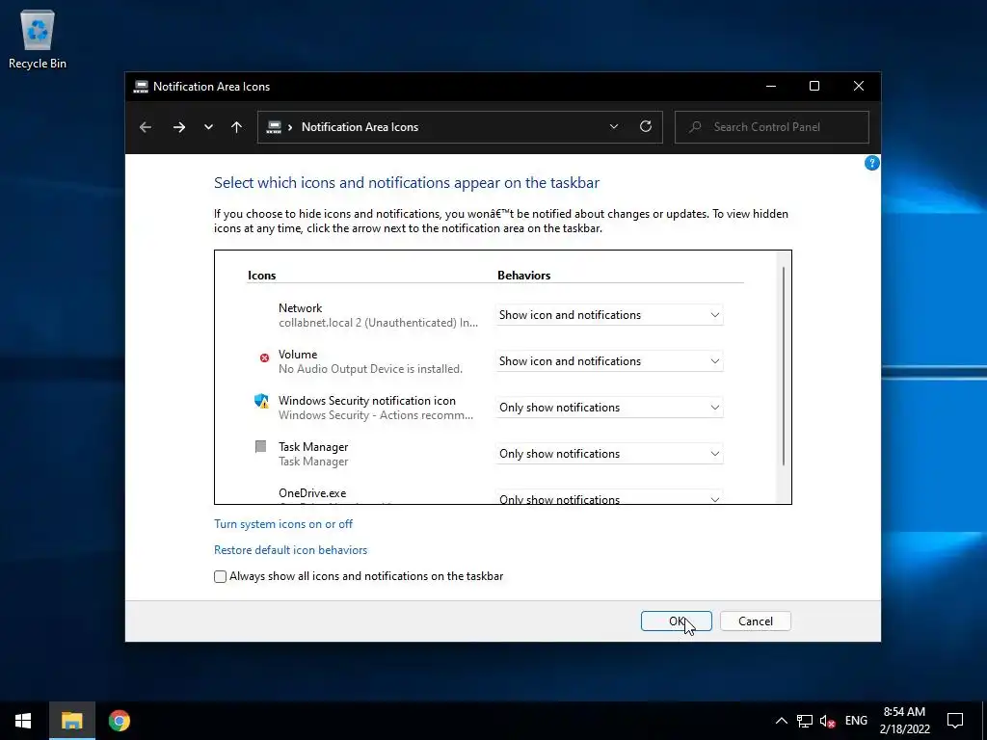The height and width of the screenshot is (740, 987).
Task: Go up one level with the up arrow
Action: tap(237, 127)
